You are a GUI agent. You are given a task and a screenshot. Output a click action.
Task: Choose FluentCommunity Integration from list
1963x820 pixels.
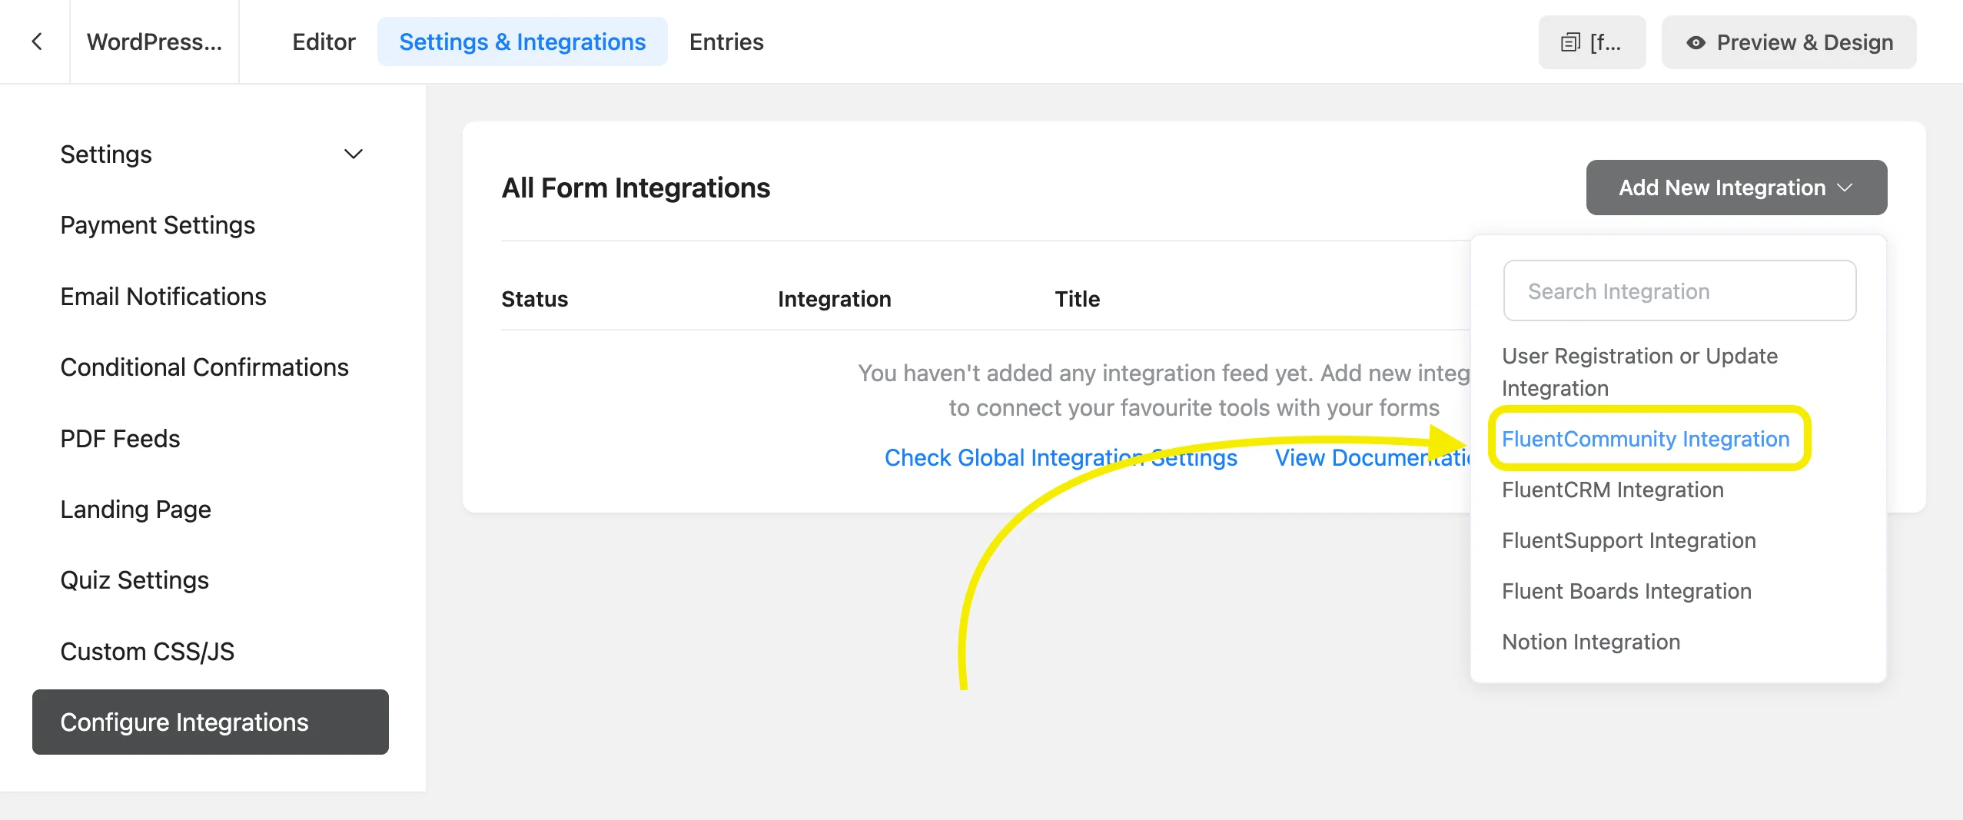(x=1646, y=439)
